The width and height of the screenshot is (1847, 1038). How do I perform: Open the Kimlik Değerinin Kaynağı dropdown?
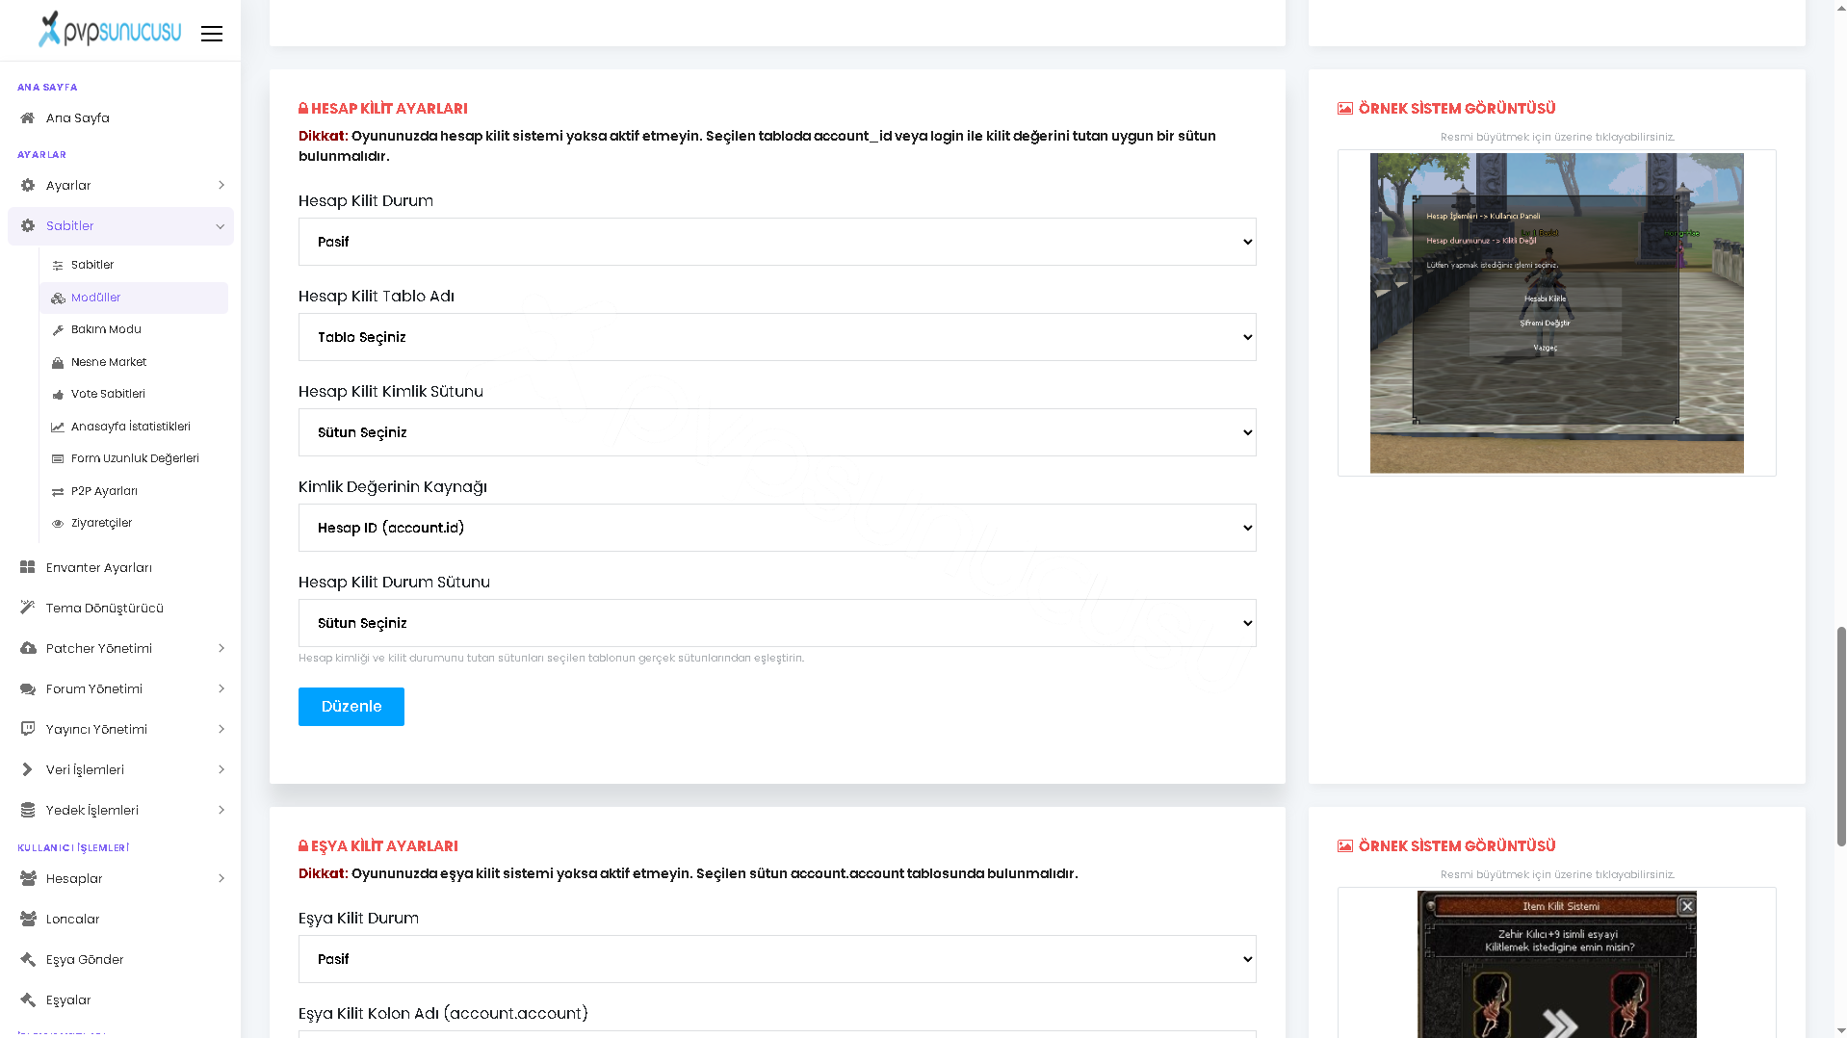[x=777, y=528]
